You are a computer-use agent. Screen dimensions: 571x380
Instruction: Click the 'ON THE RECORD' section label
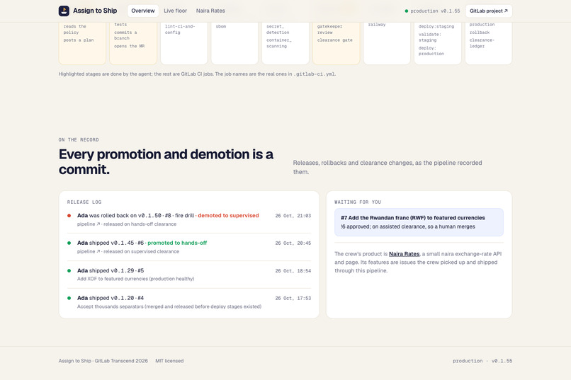[x=79, y=139]
